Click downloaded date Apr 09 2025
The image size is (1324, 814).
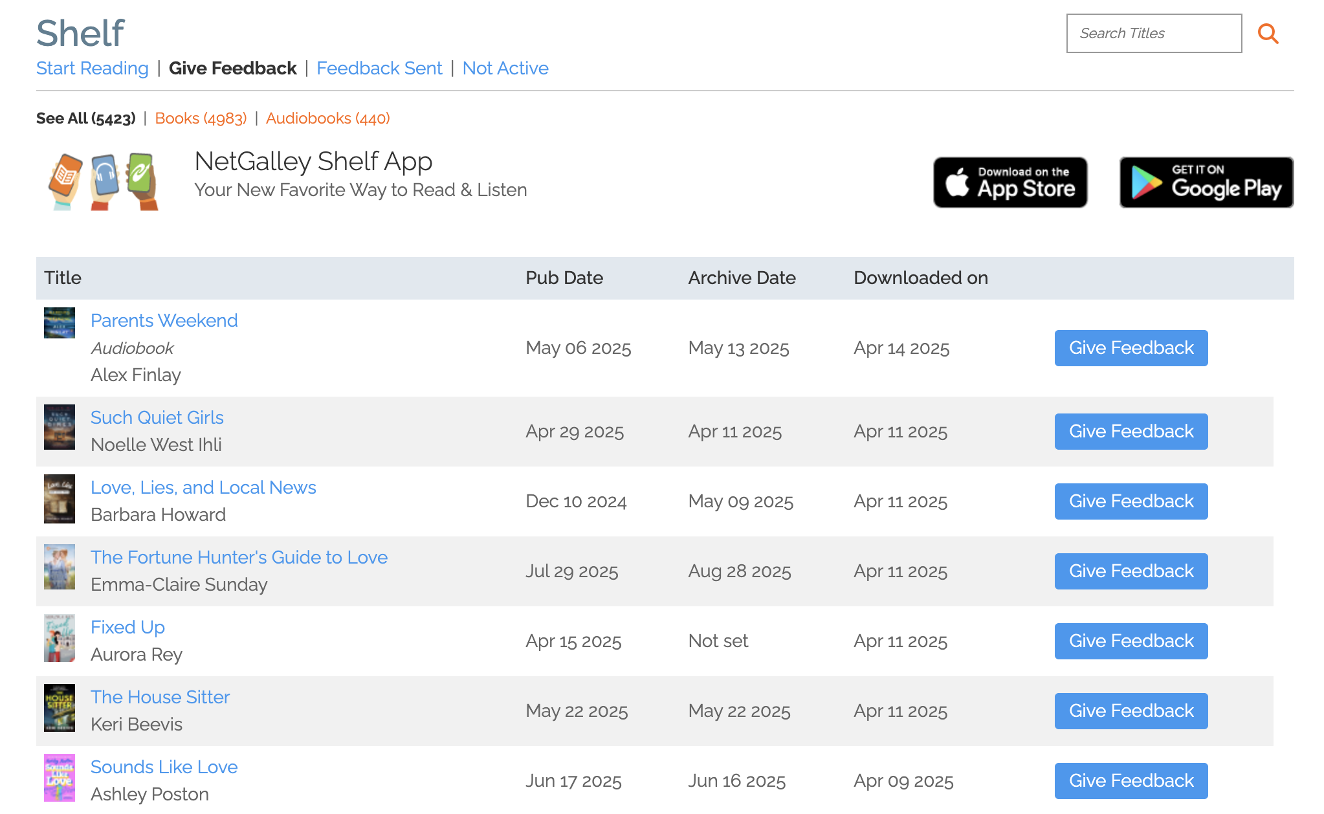(x=903, y=781)
